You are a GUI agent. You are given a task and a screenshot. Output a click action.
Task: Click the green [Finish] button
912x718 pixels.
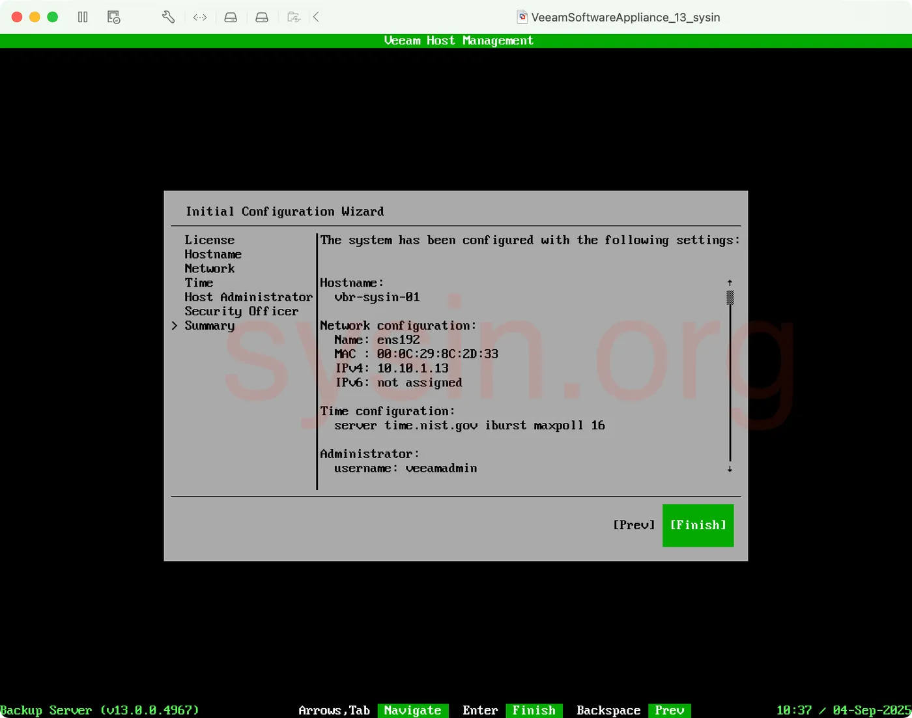pyautogui.click(x=698, y=525)
